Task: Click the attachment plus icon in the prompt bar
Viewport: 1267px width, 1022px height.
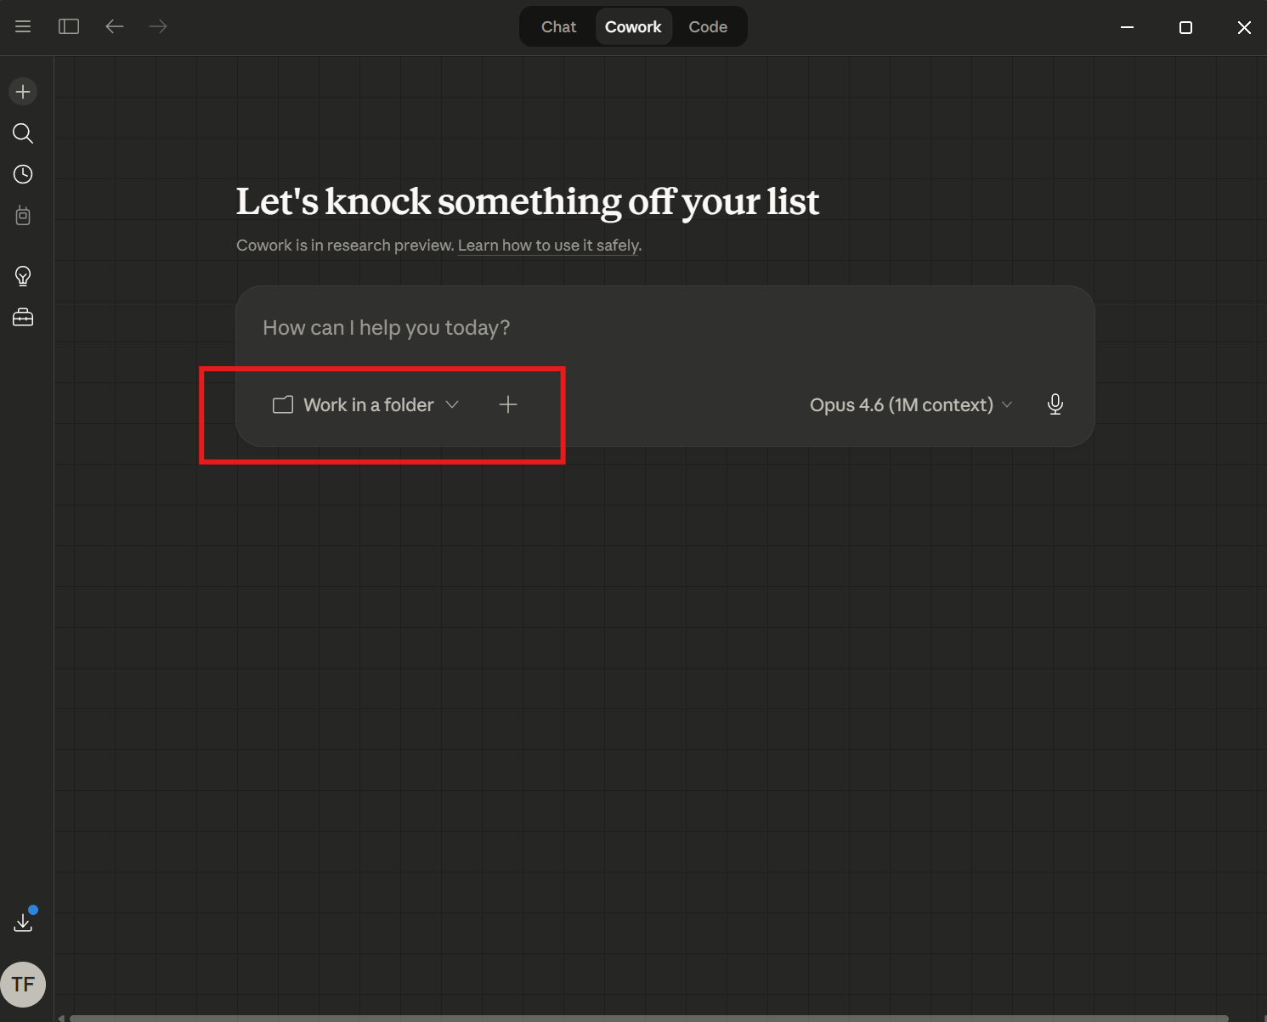Action: pyautogui.click(x=508, y=404)
